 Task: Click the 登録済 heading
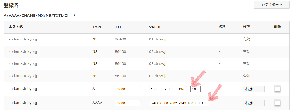pyautogui.click(x=11, y=5)
